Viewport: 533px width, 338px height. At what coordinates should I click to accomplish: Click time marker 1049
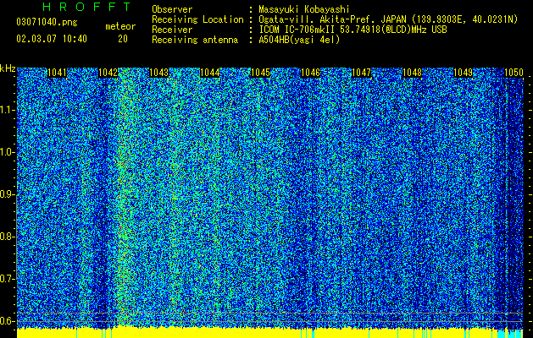pos(463,73)
